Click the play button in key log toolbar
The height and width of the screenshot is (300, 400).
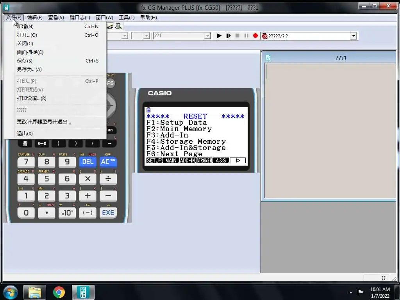(219, 36)
